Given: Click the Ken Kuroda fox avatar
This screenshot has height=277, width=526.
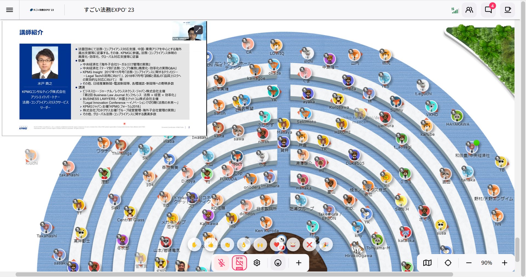Looking at the screenshot, I should (266, 223).
